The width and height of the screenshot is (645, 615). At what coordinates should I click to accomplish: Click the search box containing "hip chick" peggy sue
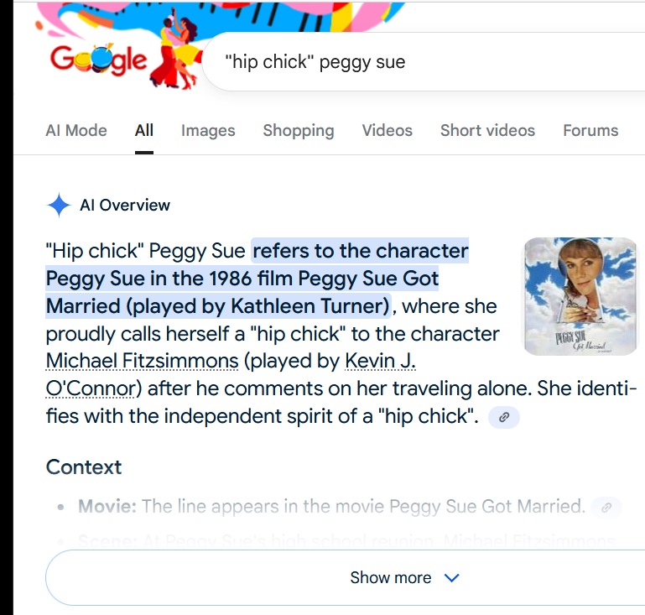419,62
